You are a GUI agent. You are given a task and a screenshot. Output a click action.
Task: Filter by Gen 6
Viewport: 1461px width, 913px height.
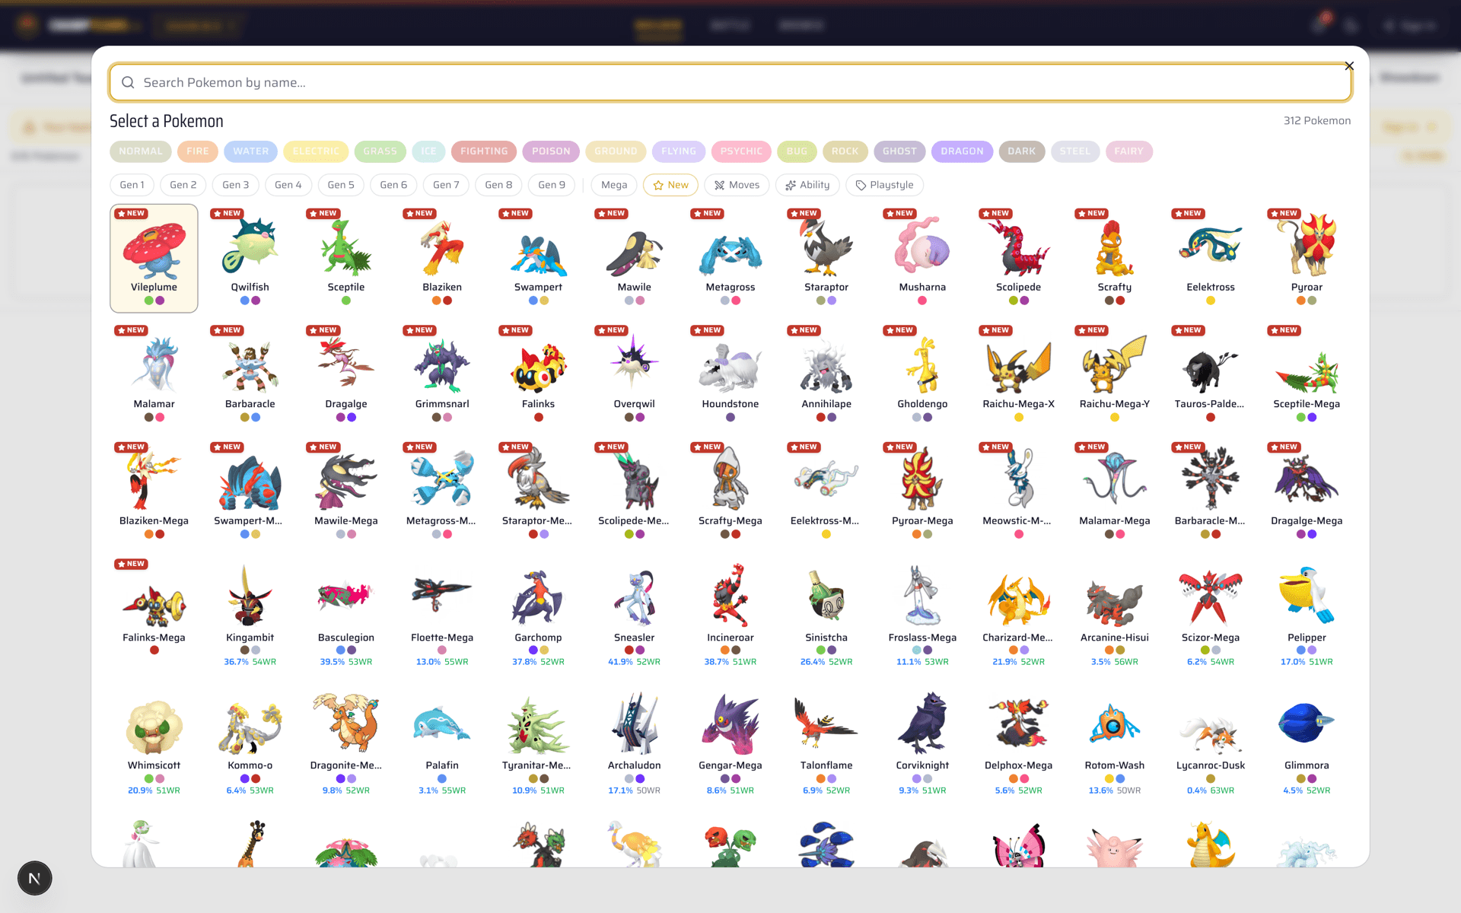pos(393,185)
